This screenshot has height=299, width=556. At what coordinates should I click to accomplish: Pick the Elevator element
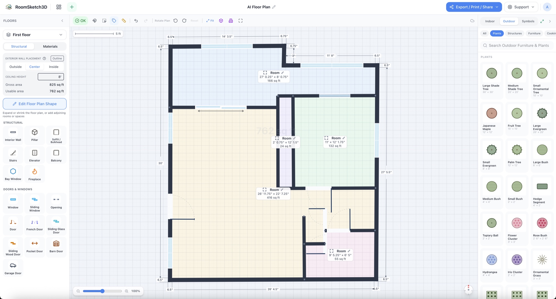tap(34, 156)
